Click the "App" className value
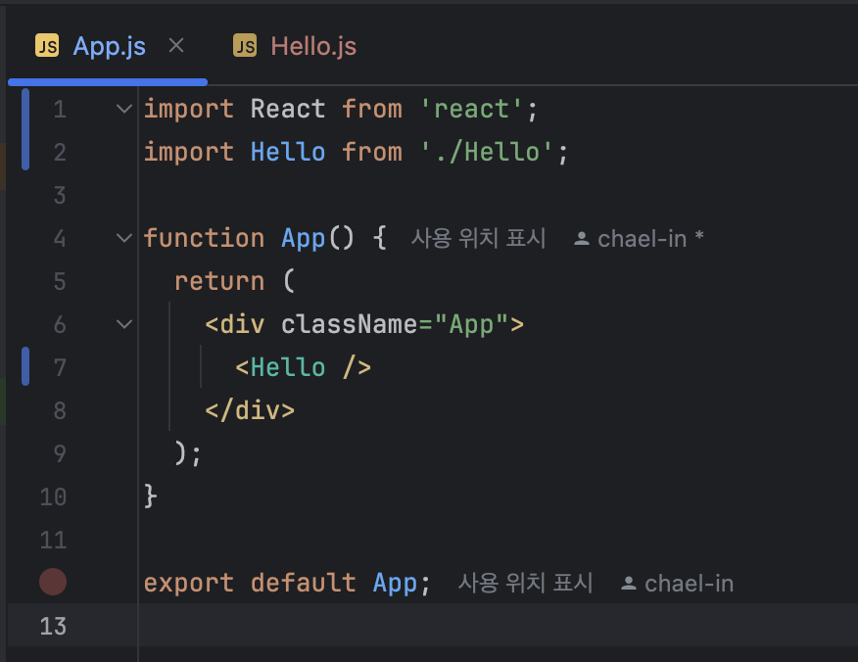This screenshot has width=858, height=662. (470, 324)
